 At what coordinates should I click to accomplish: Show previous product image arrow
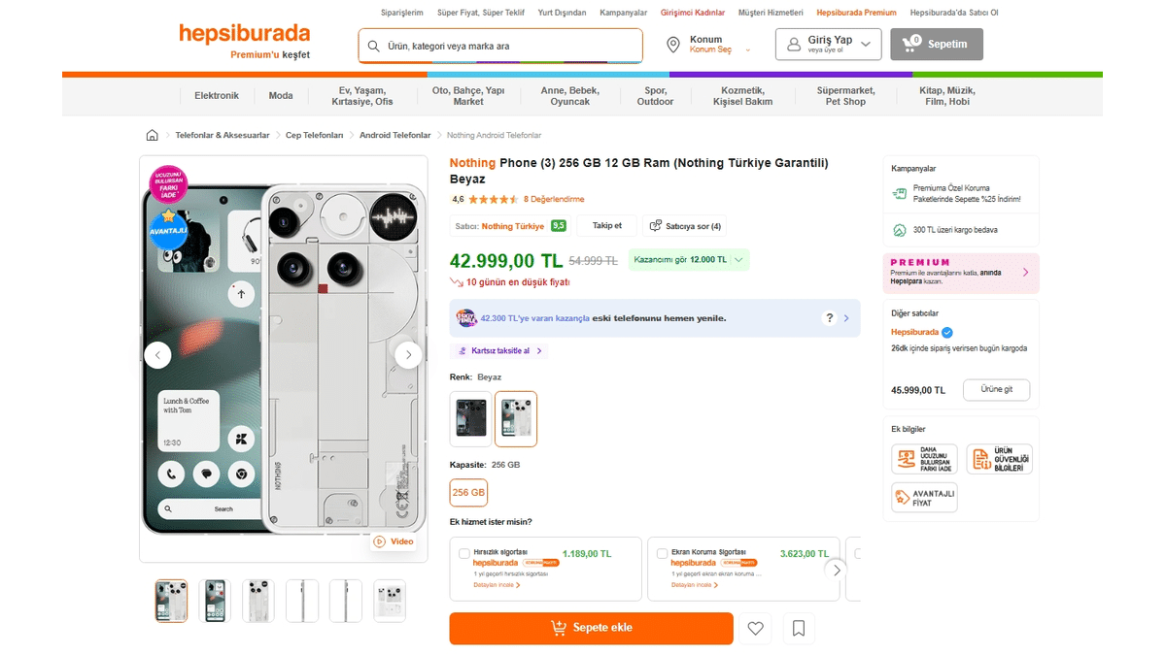157,355
